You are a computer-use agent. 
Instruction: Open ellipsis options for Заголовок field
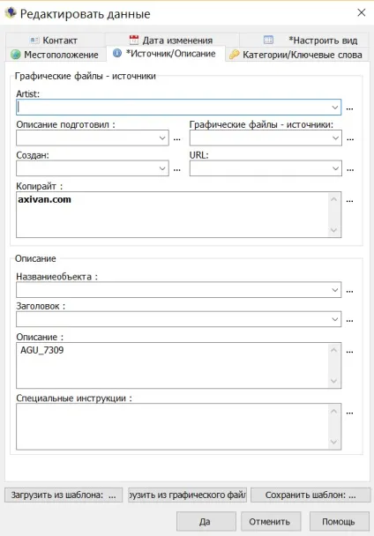pyautogui.click(x=349, y=320)
